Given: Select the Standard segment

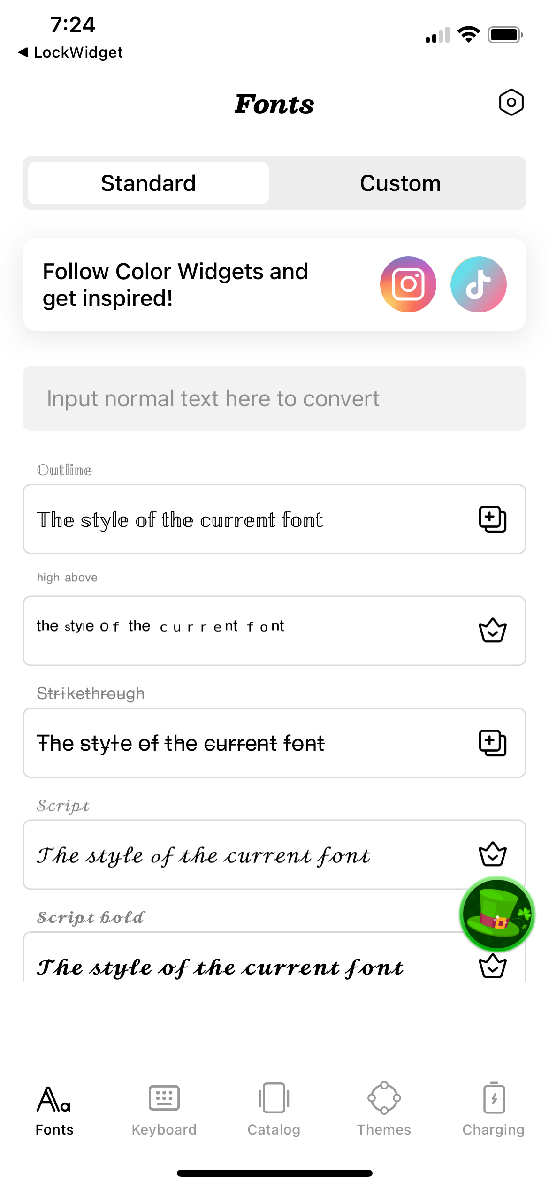Looking at the screenshot, I should 148,183.
